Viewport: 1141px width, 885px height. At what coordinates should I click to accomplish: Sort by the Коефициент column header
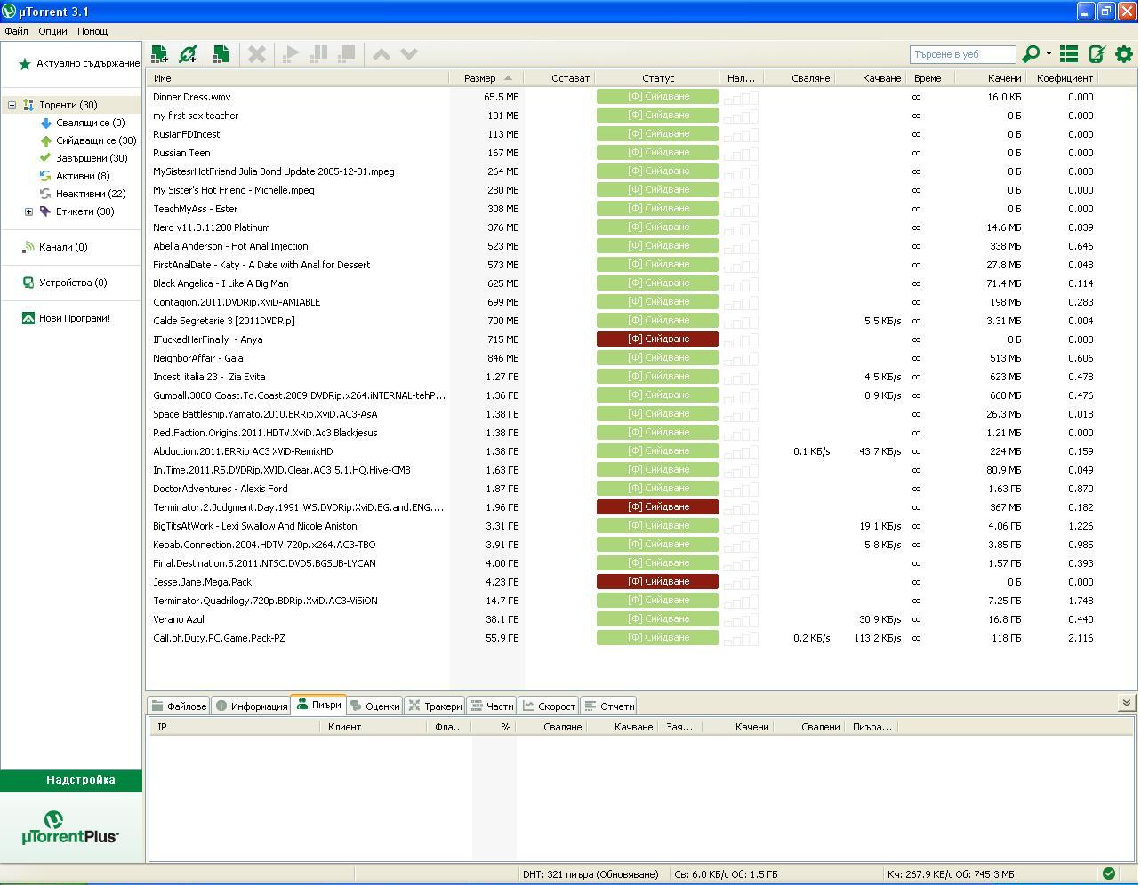coord(1065,78)
